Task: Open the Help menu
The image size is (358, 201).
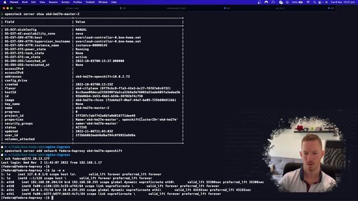Action: pos(114,2)
